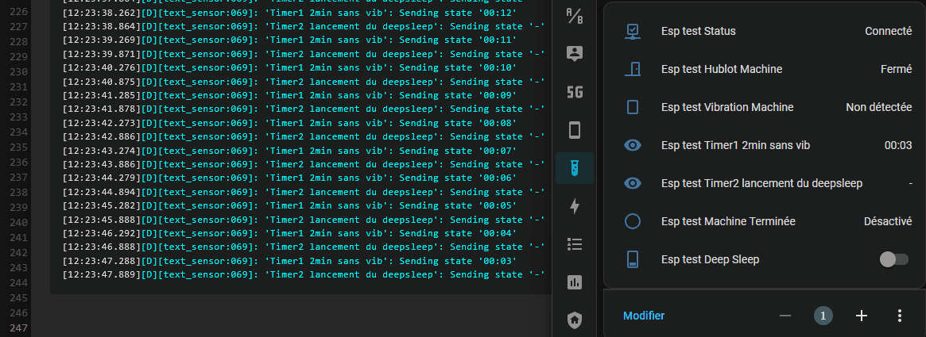The width and height of the screenshot is (926, 337).
Task: Open the lightning bolt energy view
Action: [575, 206]
